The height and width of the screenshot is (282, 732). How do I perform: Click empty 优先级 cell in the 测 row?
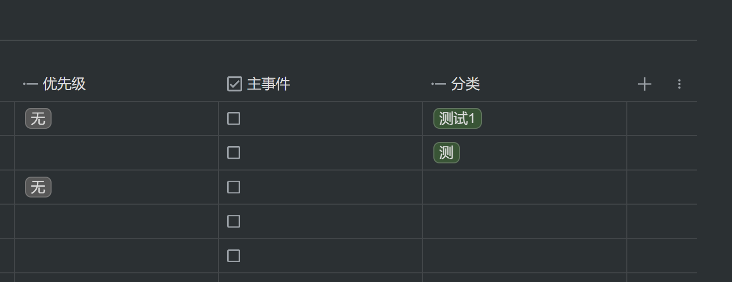(x=116, y=153)
